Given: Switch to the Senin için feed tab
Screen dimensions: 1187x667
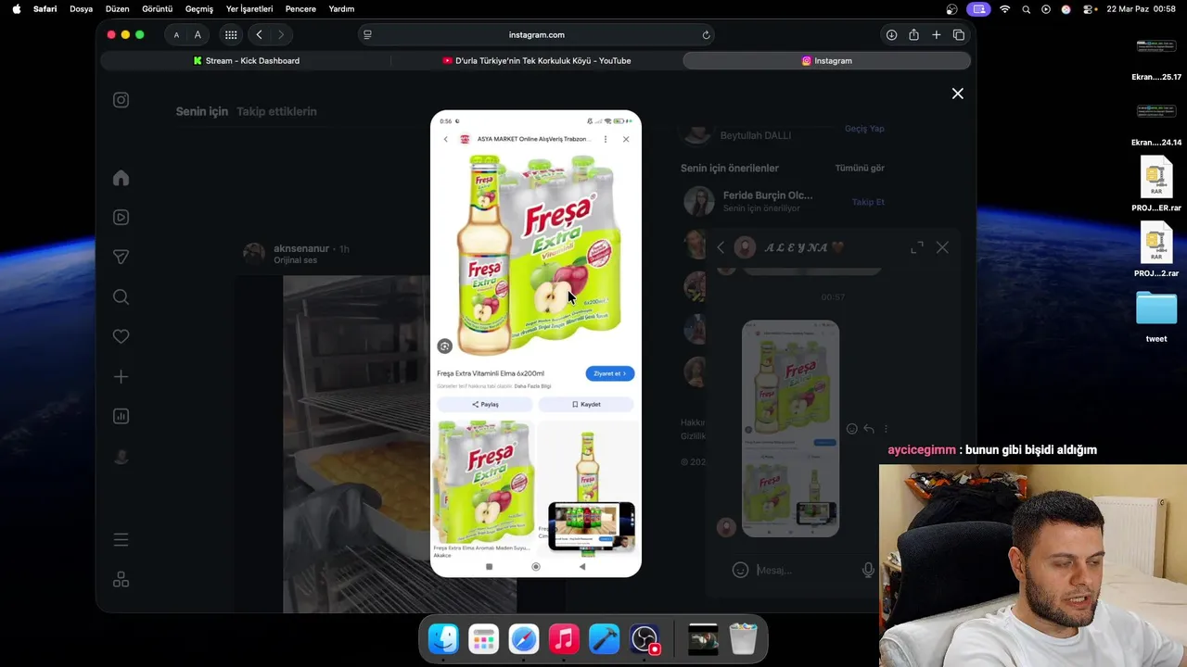Looking at the screenshot, I should click(x=202, y=111).
